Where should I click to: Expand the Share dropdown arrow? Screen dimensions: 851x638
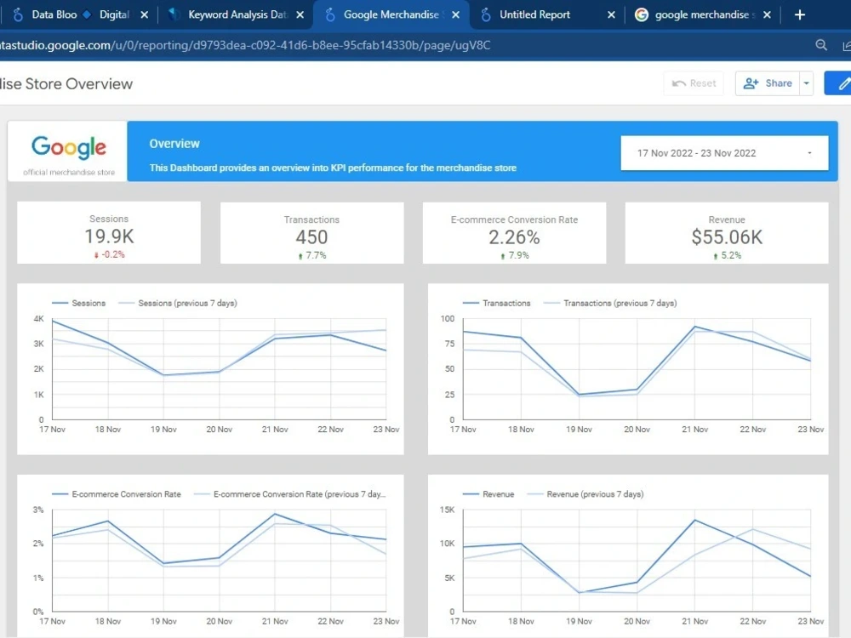tap(807, 83)
